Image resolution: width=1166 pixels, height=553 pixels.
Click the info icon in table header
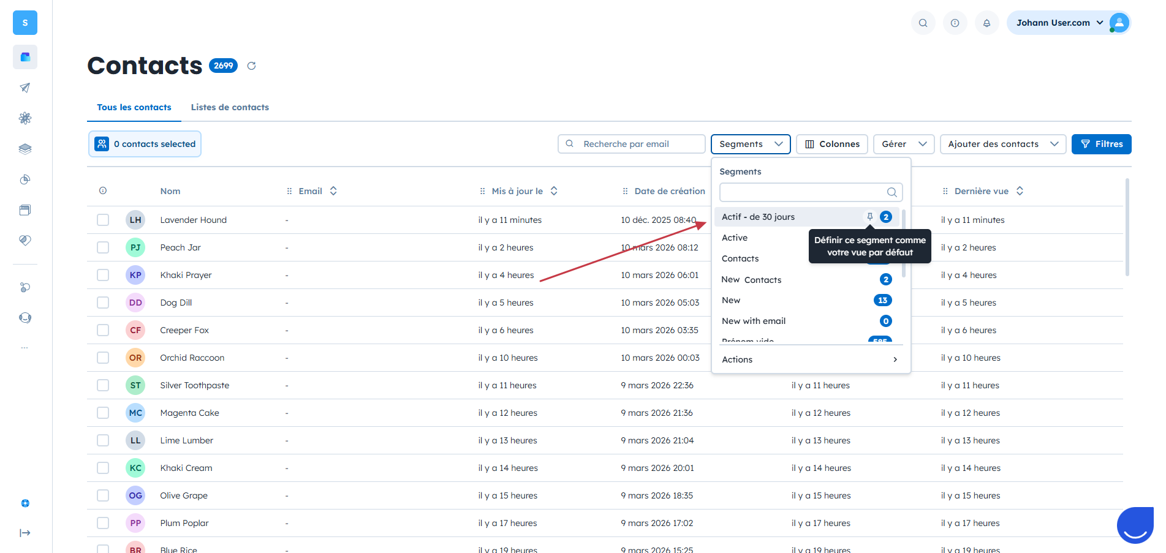coord(103,191)
